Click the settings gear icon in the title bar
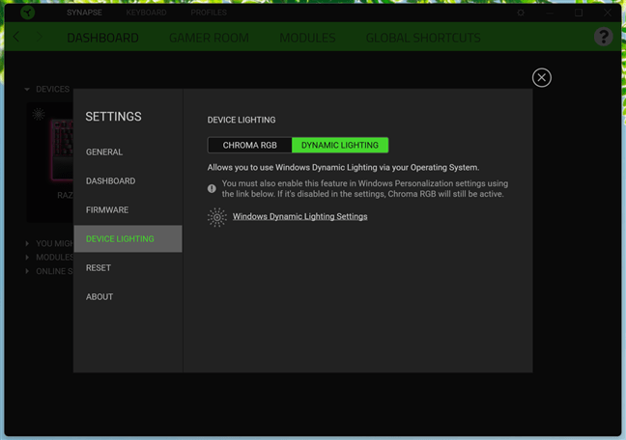The image size is (626, 440). tap(522, 13)
